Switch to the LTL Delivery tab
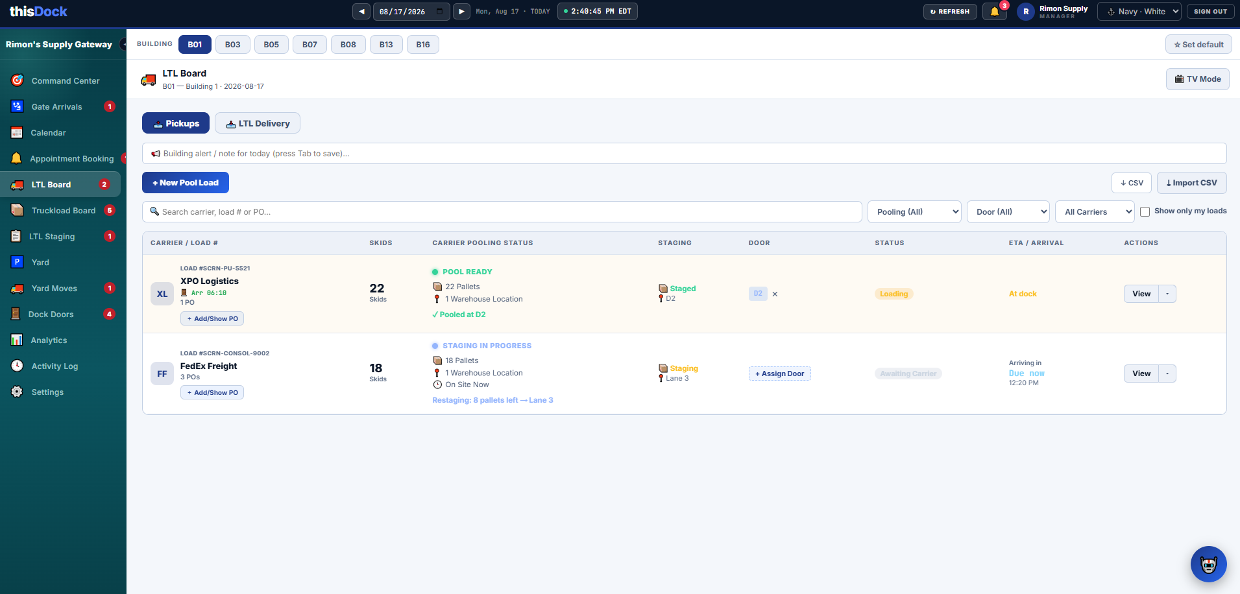 coord(258,123)
